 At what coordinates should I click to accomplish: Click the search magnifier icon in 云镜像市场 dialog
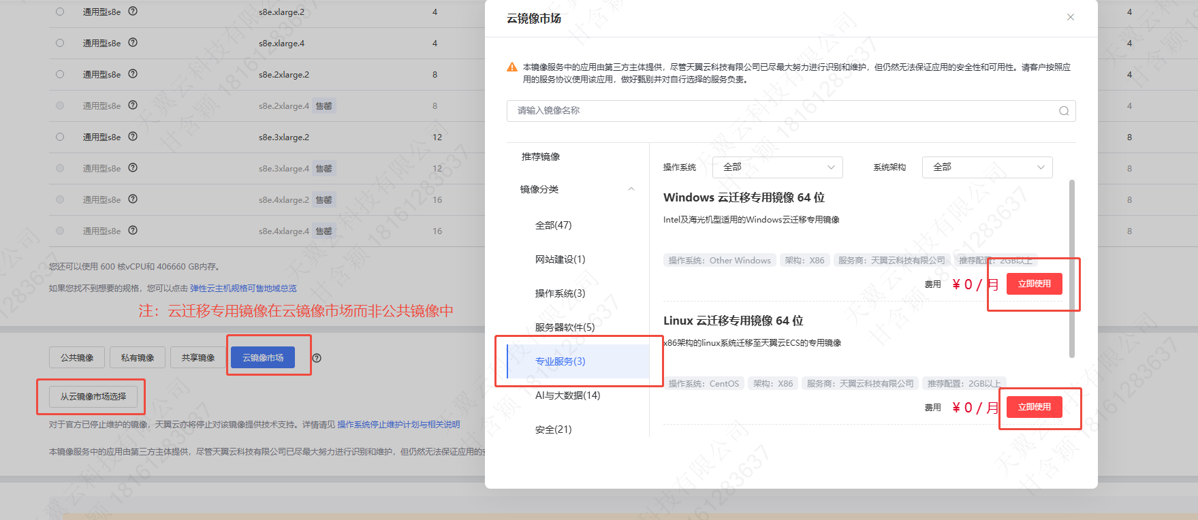click(1064, 111)
